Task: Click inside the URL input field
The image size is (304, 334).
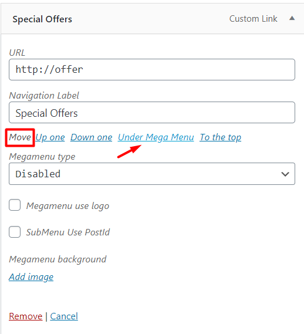Action: (152, 70)
